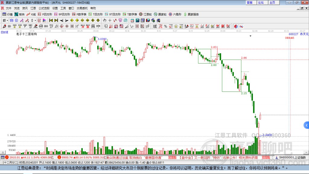The image size is (309, 174).
Task: Click the small button at chart bottom-right
Action: 306,152
